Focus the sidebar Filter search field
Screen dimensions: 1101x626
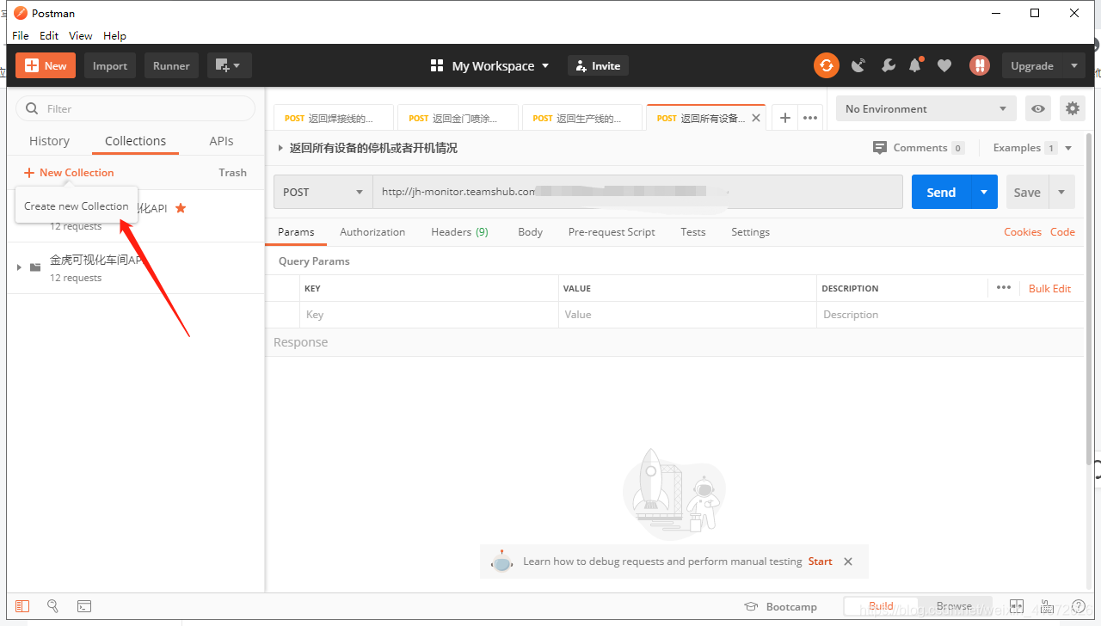[x=136, y=108]
